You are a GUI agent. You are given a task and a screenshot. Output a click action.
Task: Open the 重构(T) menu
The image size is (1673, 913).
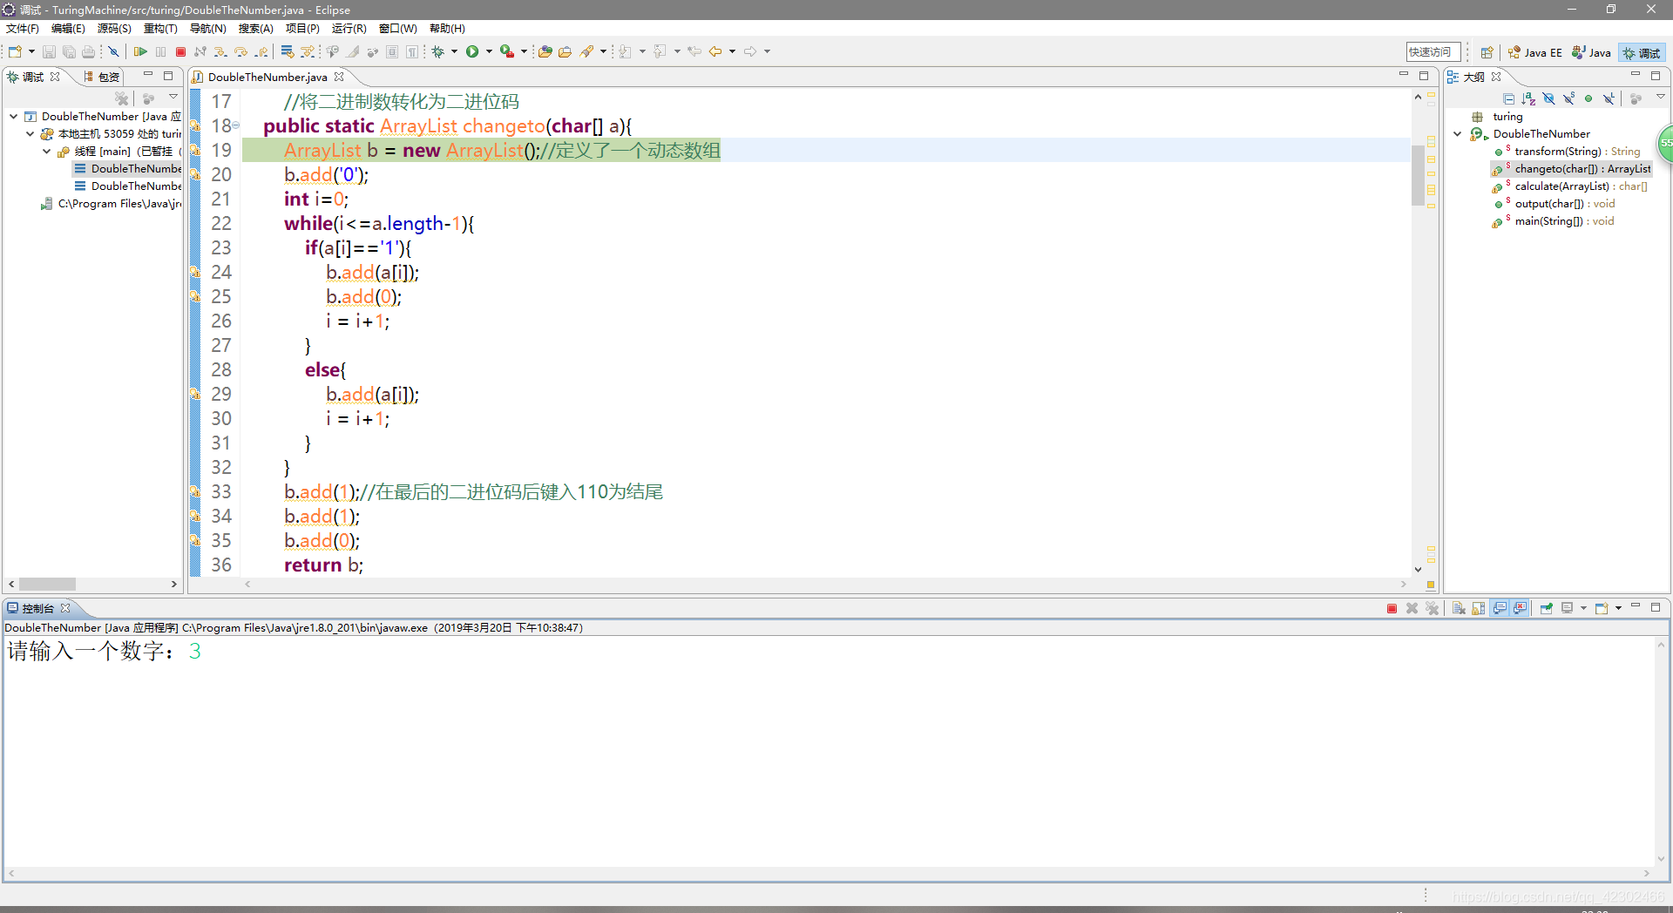(160, 29)
